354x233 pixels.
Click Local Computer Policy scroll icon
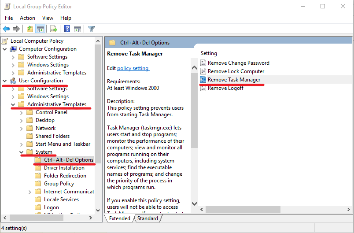5,41
